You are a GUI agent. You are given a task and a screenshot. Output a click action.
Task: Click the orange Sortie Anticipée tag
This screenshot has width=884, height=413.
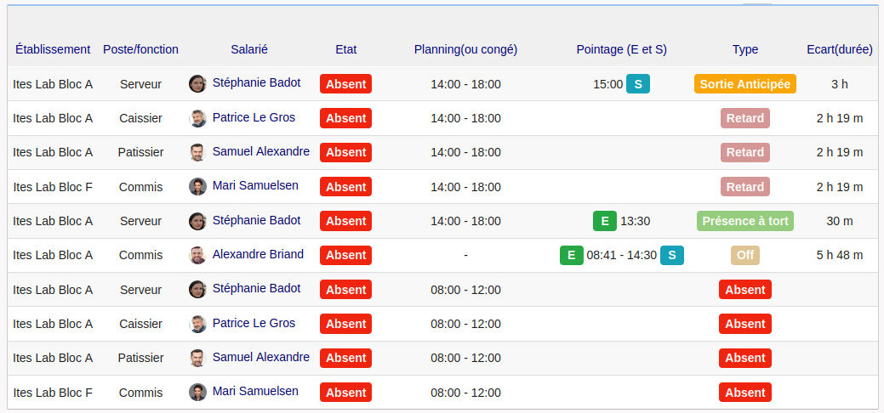point(744,84)
